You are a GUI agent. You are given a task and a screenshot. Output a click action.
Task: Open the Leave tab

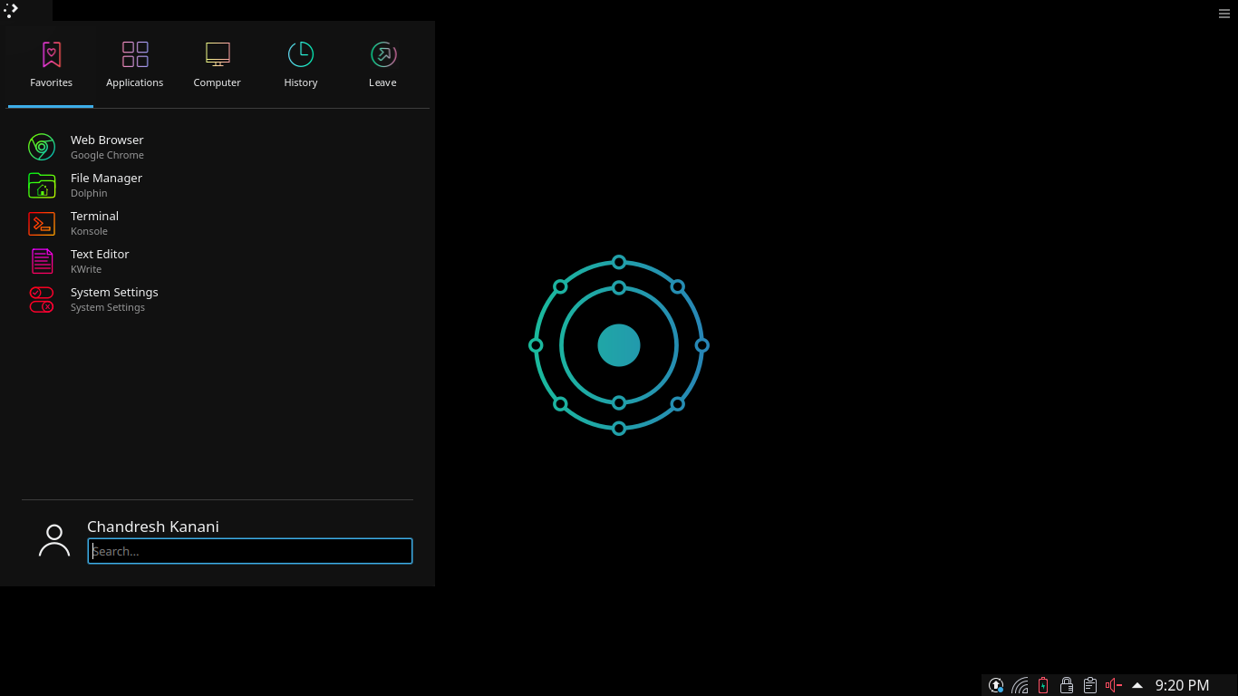click(382, 65)
